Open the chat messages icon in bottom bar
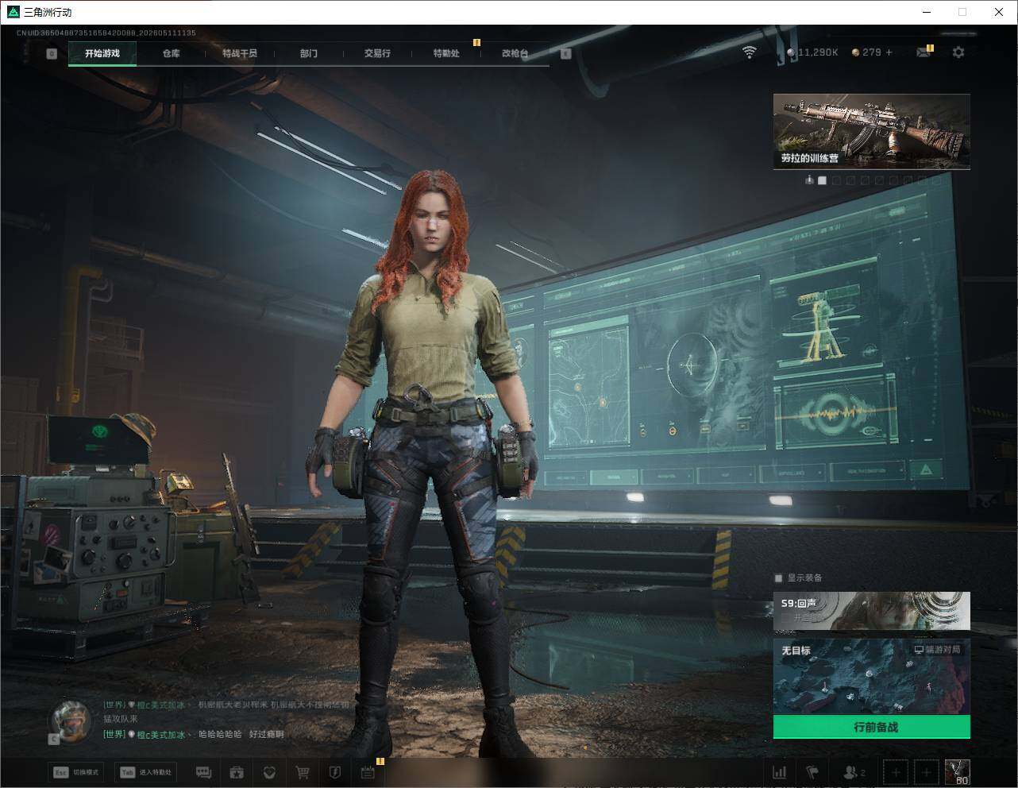The height and width of the screenshot is (788, 1018). point(203,772)
